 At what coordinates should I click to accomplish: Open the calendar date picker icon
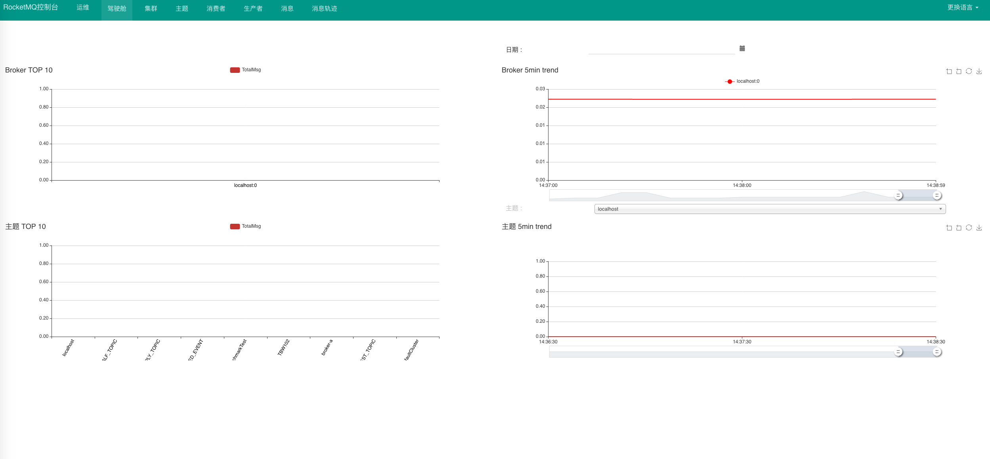[742, 48]
